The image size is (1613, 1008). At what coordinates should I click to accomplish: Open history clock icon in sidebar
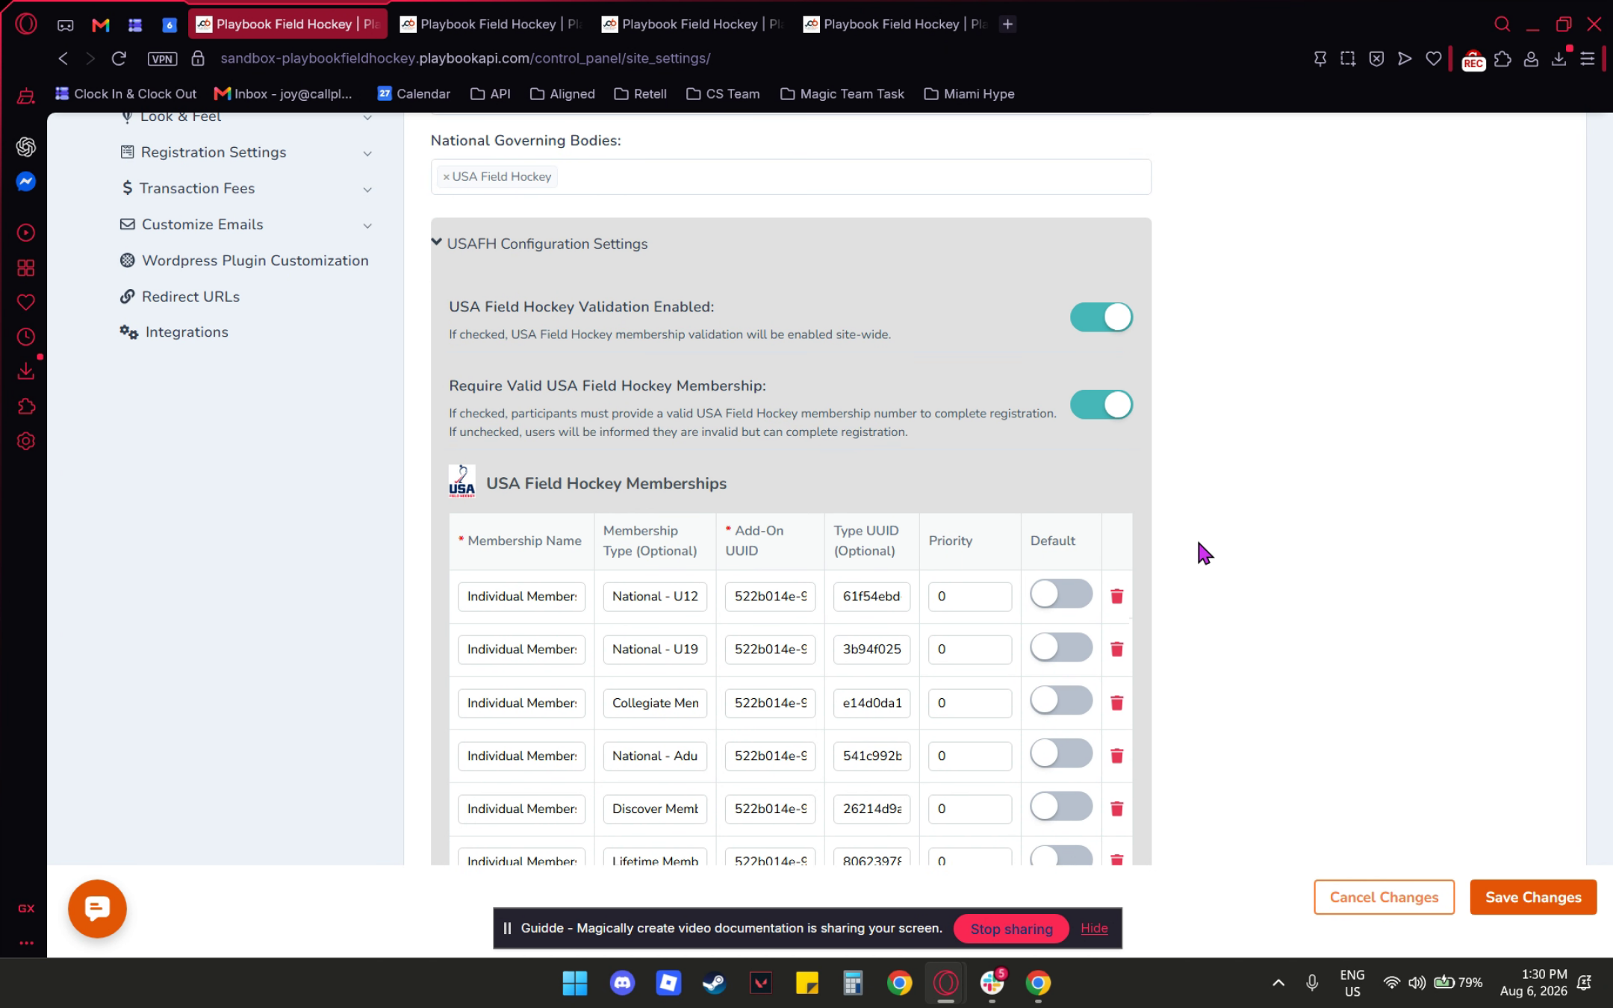point(26,337)
